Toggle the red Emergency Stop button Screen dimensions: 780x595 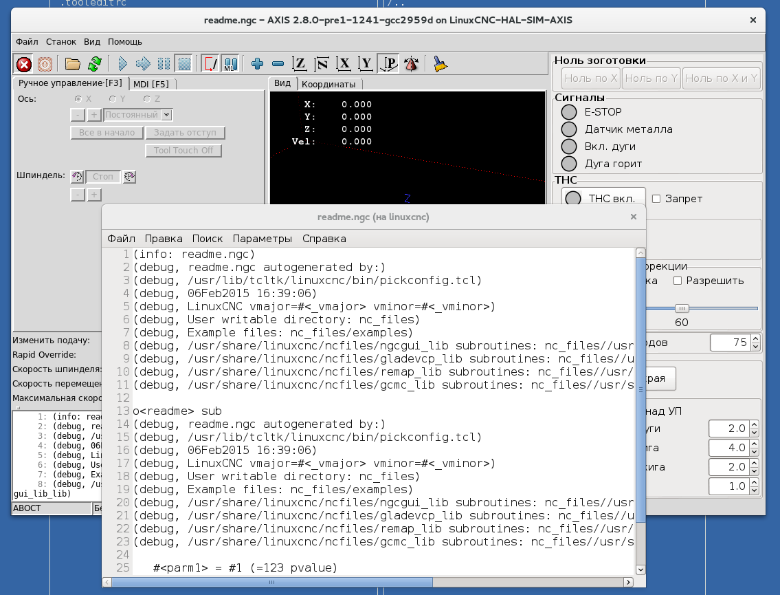[24, 65]
